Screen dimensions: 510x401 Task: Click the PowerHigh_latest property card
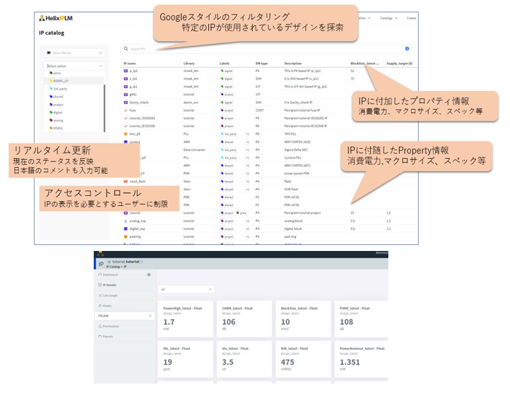click(186, 319)
